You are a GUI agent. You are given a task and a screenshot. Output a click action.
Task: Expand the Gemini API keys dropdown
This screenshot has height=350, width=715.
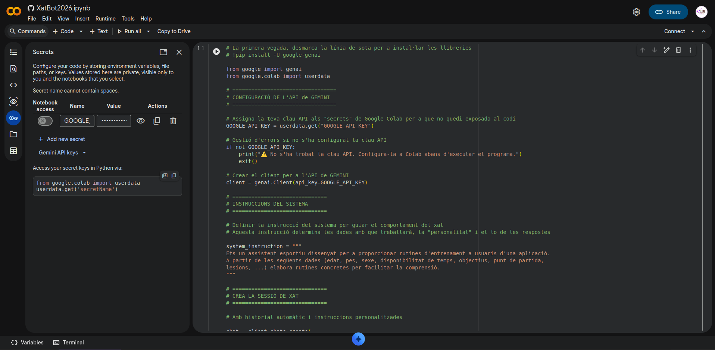point(84,153)
